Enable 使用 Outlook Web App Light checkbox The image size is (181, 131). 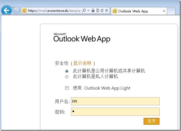pos(67,88)
